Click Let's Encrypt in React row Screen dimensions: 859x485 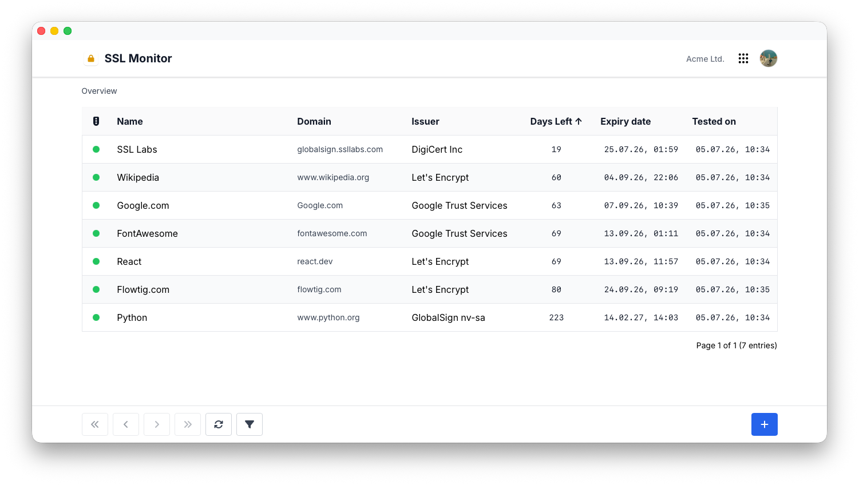click(x=440, y=261)
